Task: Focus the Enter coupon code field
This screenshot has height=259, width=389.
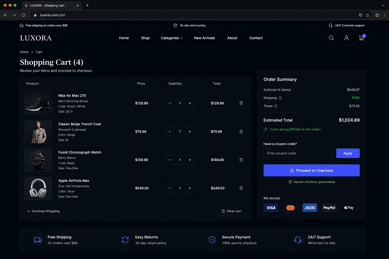Action: (x=298, y=153)
